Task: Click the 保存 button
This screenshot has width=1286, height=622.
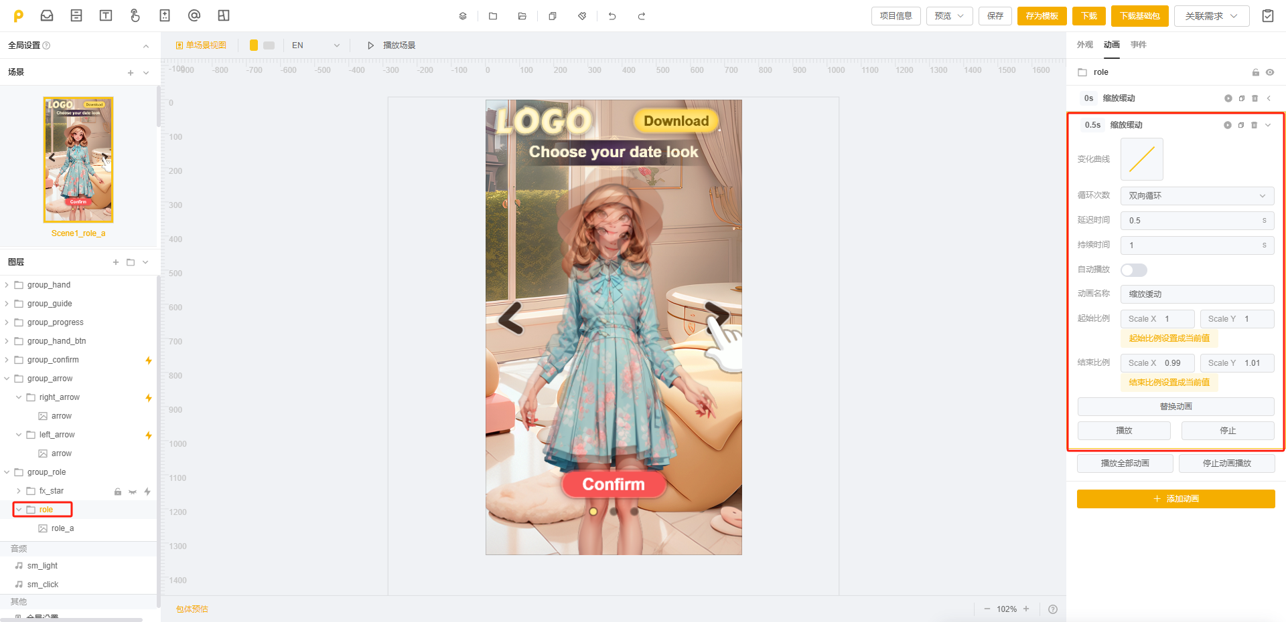Action: (995, 16)
